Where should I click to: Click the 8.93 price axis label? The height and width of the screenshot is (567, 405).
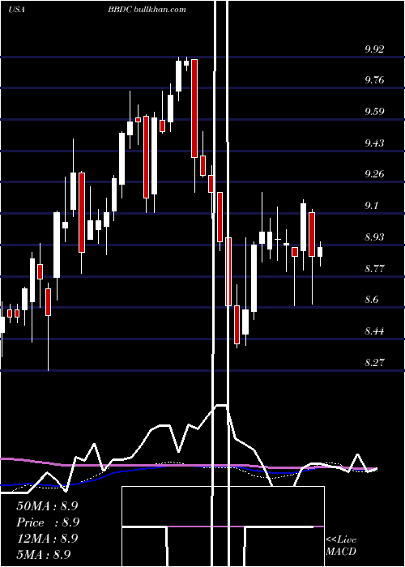coord(374,237)
